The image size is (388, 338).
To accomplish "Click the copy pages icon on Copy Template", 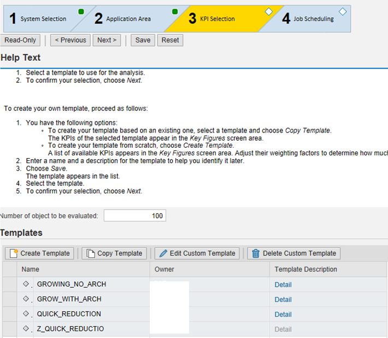I will (x=91, y=253).
